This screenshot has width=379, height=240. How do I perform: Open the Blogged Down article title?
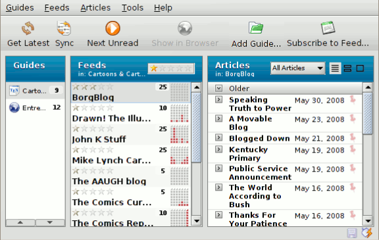[259, 138]
